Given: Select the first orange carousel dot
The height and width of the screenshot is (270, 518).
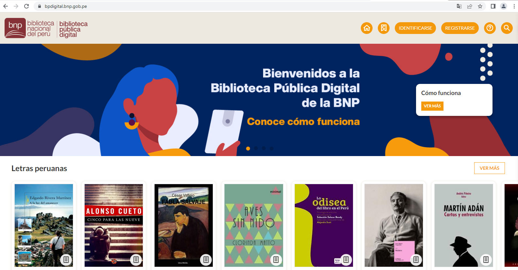Looking at the screenshot, I should [x=248, y=149].
